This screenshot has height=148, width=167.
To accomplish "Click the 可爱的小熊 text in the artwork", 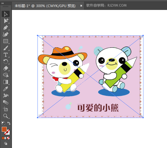I will (x=98, y=108).
